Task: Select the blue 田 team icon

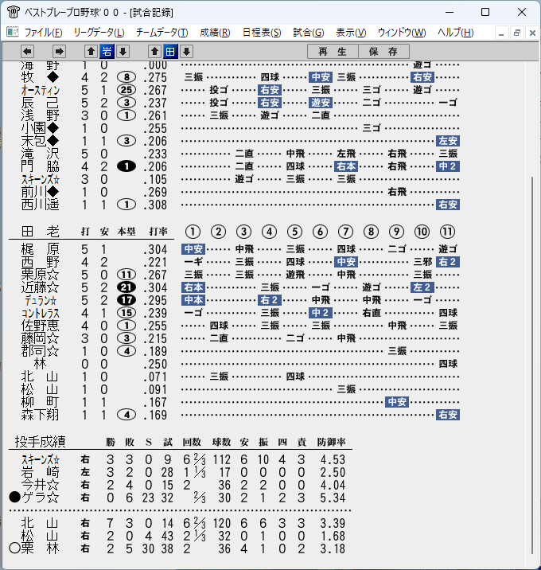Action: [170, 52]
